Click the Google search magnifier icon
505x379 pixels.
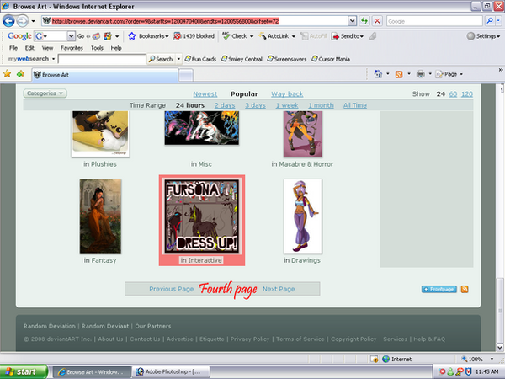tap(490, 21)
